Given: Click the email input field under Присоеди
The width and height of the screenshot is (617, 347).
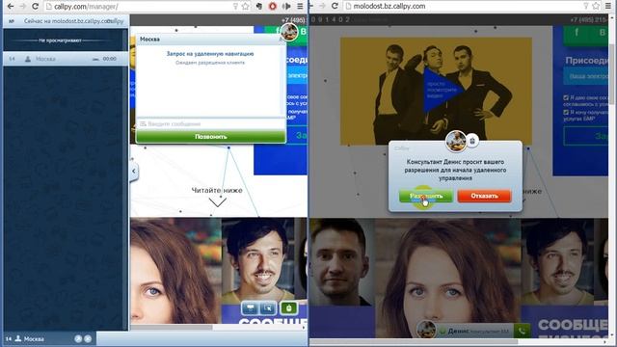Looking at the screenshot, I should (x=586, y=76).
